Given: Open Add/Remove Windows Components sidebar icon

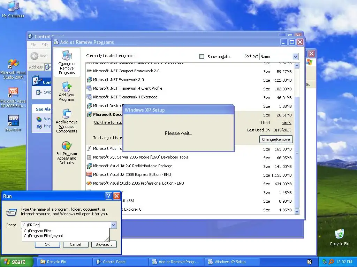Looking at the screenshot, I should 67,121.
